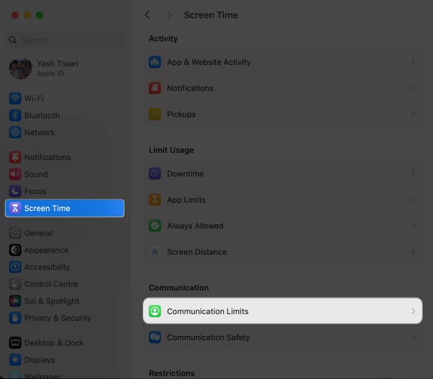
Task: Select Wi-Fi in the sidebar
Action: [x=64, y=98]
